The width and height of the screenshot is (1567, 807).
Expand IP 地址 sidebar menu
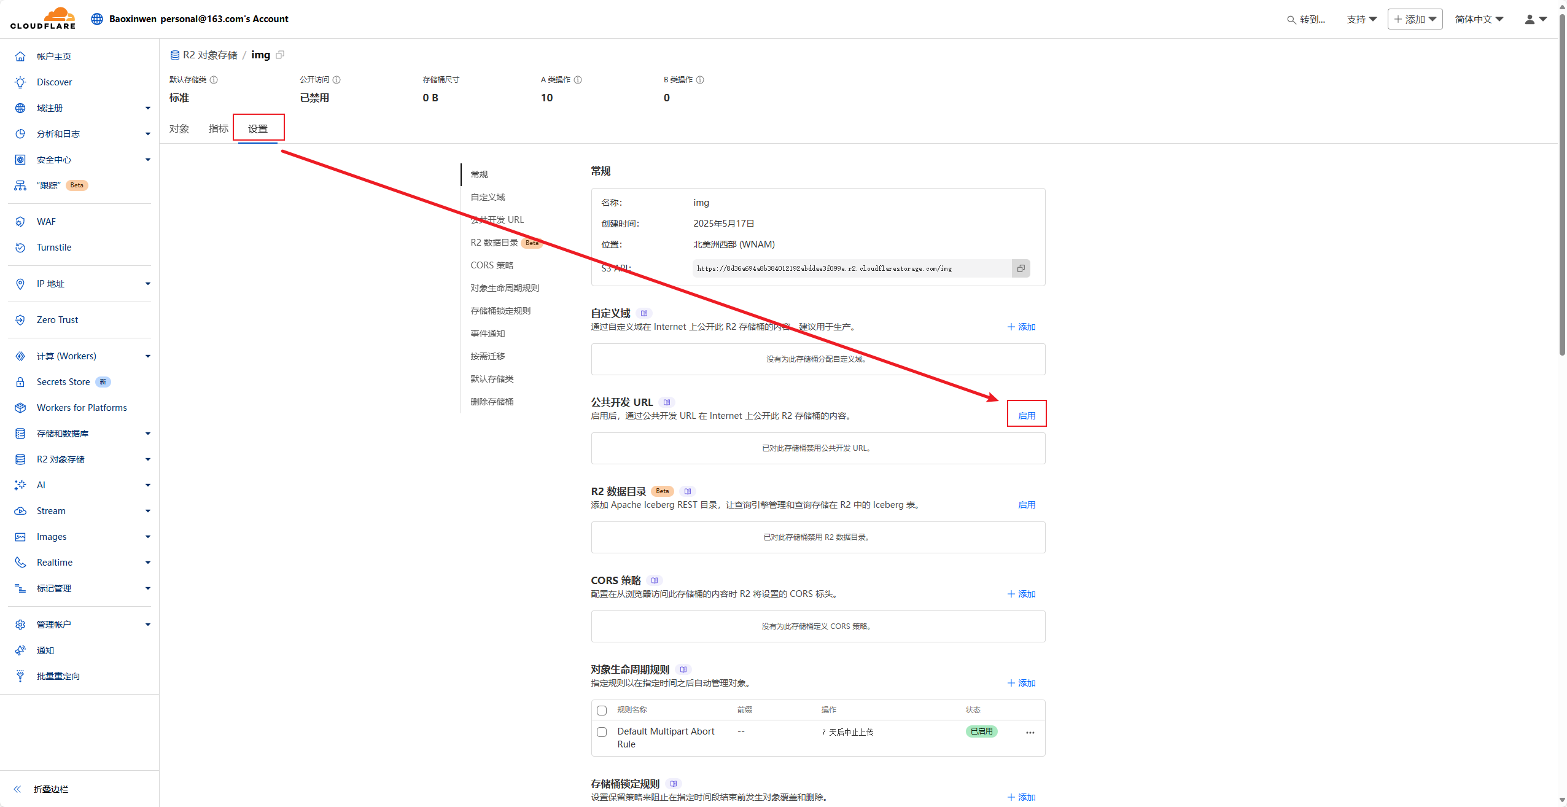(x=148, y=284)
